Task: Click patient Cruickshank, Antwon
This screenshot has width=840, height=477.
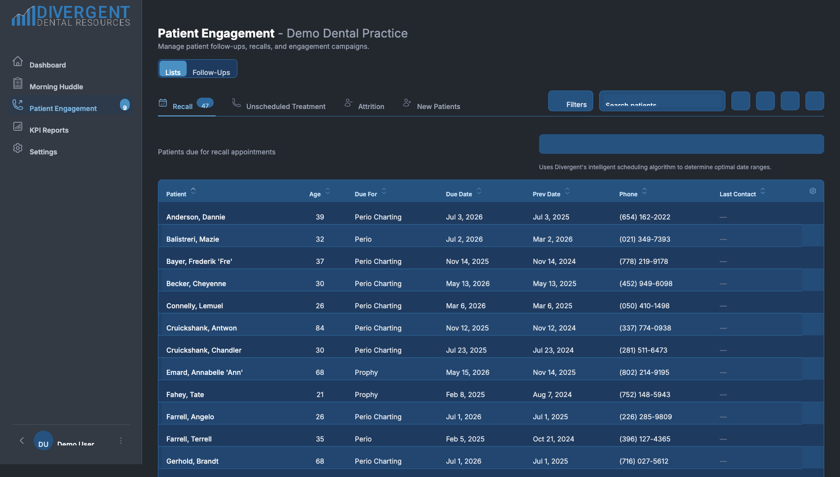Action: coord(201,328)
